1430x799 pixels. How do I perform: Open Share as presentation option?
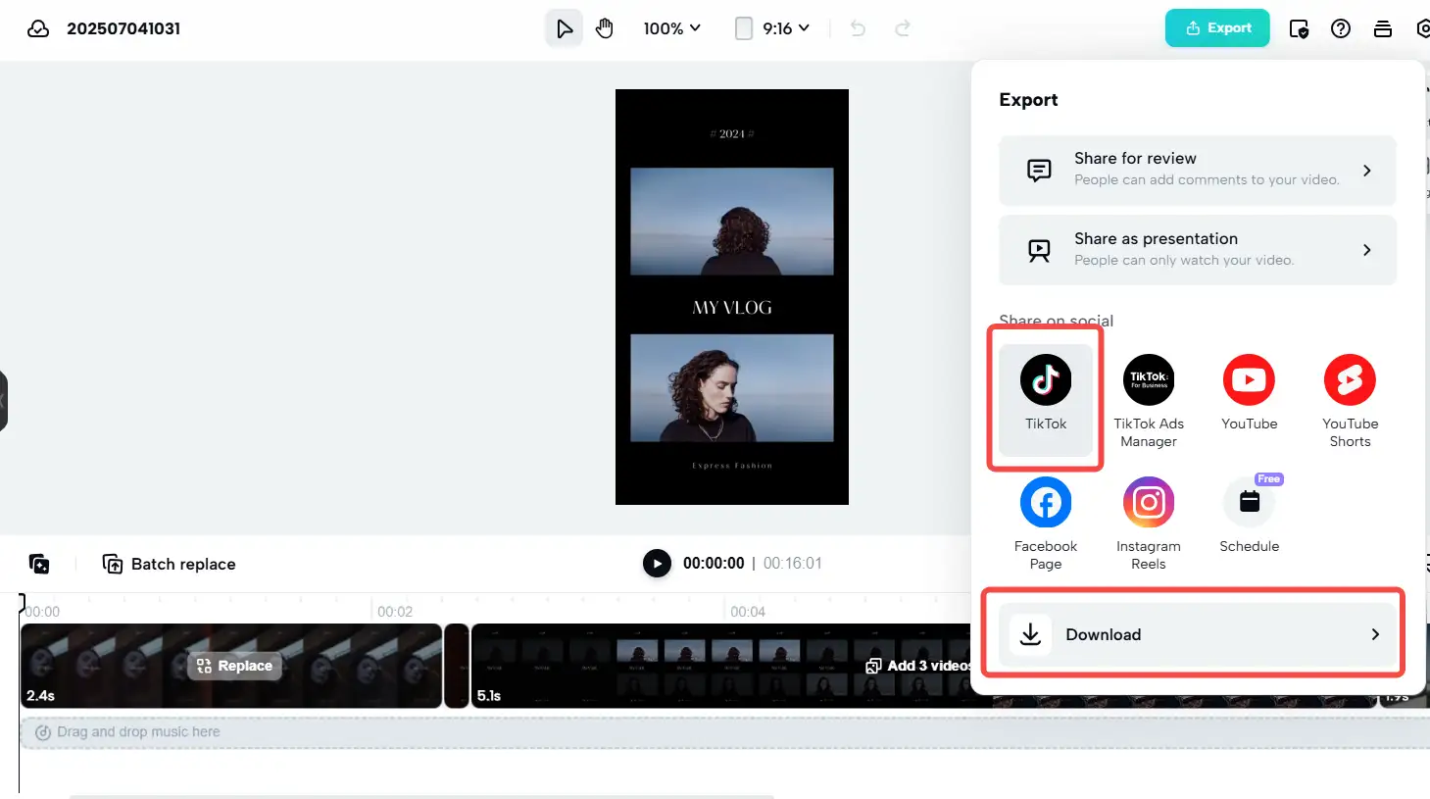point(1198,250)
